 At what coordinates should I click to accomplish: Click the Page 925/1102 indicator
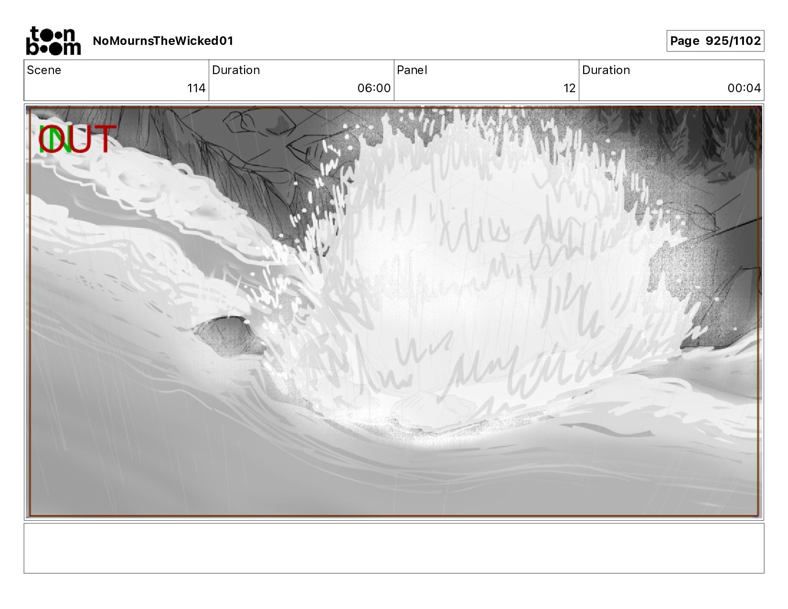715,41
